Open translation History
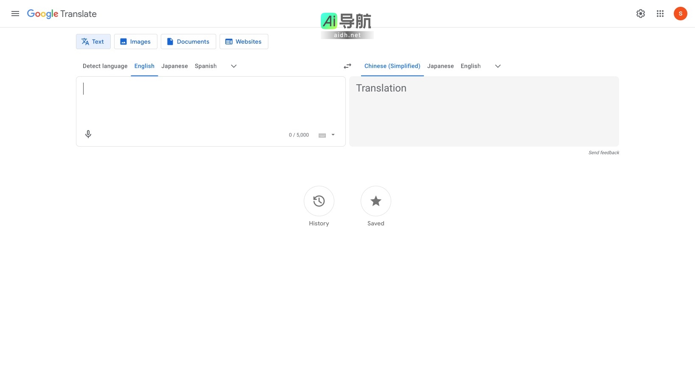This screenshot has height=383, width=695. pos(319,201)
